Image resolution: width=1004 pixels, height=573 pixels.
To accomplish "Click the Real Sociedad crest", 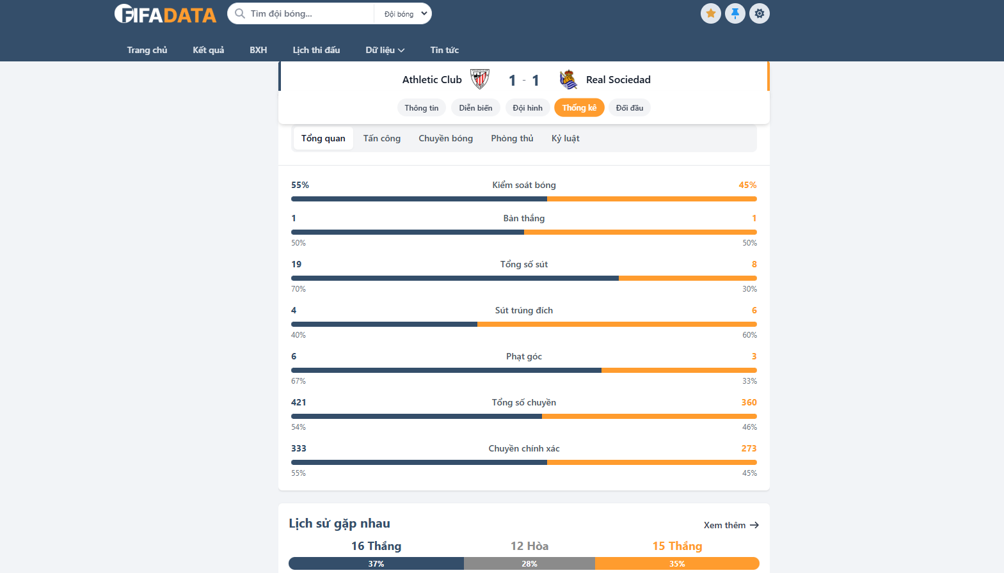I will coord(568,79).
